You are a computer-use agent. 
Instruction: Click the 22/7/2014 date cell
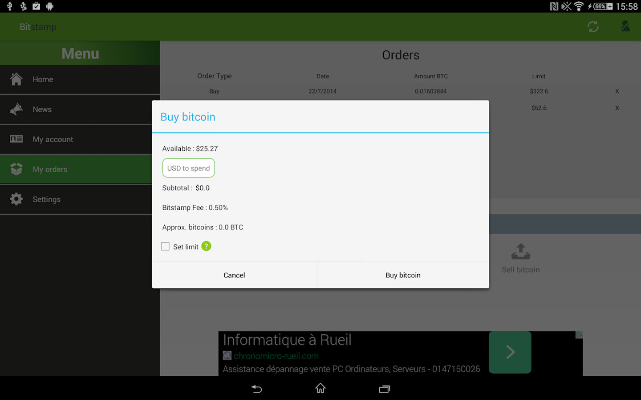[x=323, y=92]
